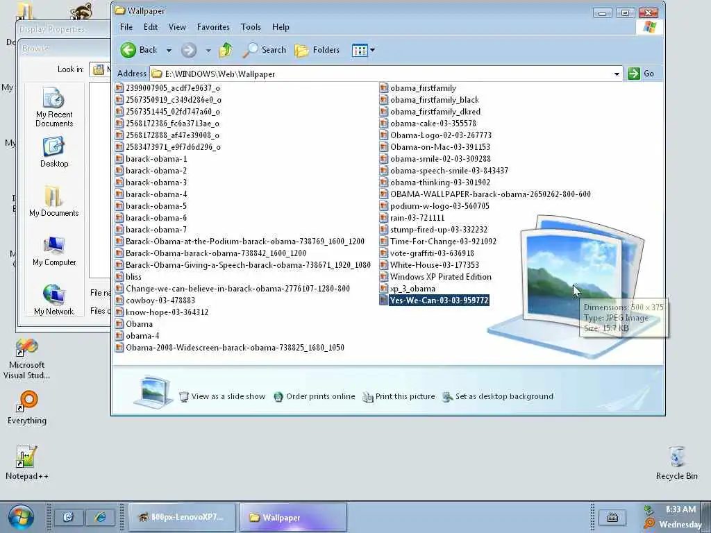The image size is (711, 533).
Task: Toggle the Folders pane
Action: pyautogui.click(x=317, y=50)
